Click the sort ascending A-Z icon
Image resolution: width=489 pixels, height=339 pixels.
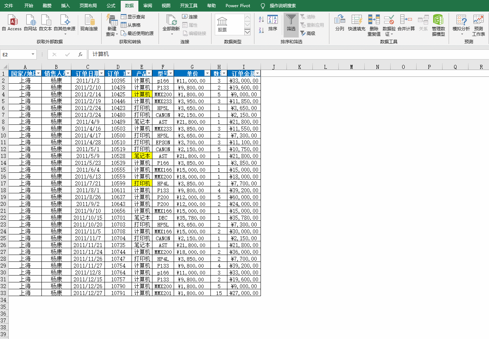(x=261, y=19)
